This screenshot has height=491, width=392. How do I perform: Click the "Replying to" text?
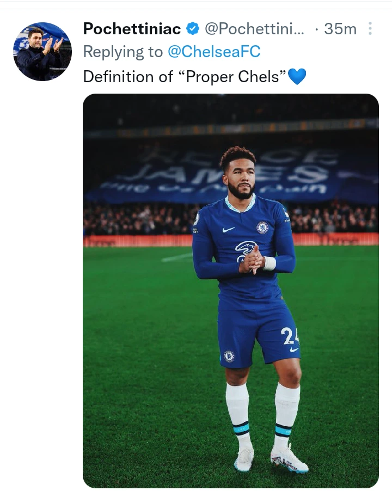[x=122, y=52]
